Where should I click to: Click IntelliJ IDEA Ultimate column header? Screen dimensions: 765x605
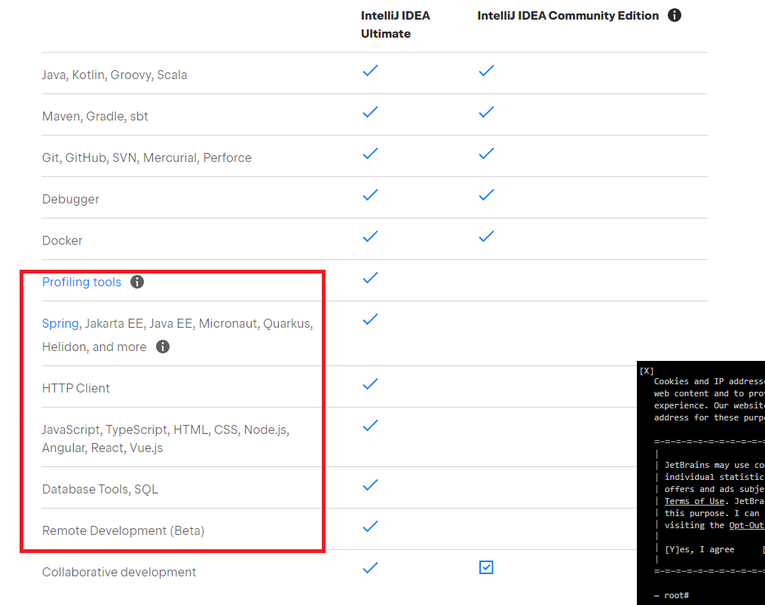[395, 24]
